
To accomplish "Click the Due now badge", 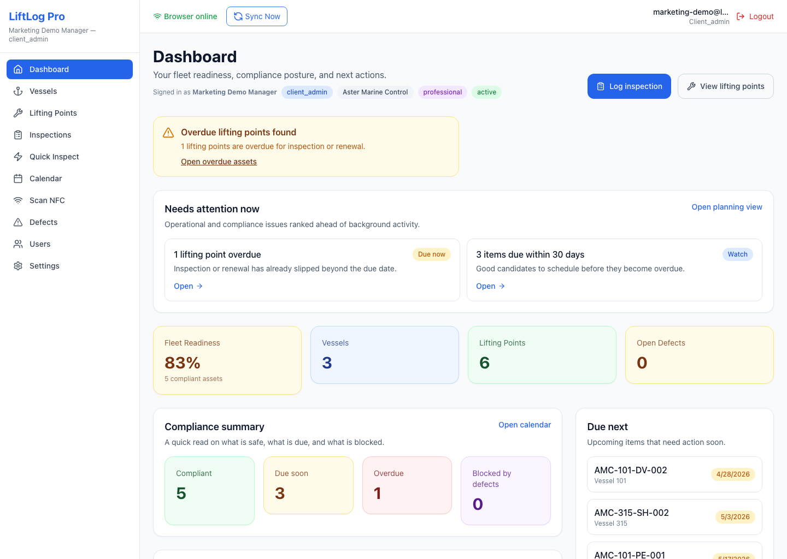I will (432, 254).
